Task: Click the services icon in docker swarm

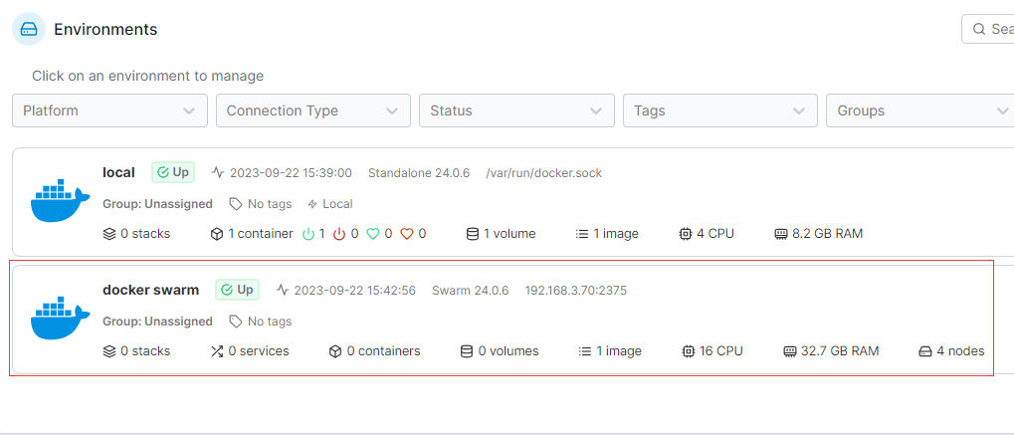Action: pos(217,351)
